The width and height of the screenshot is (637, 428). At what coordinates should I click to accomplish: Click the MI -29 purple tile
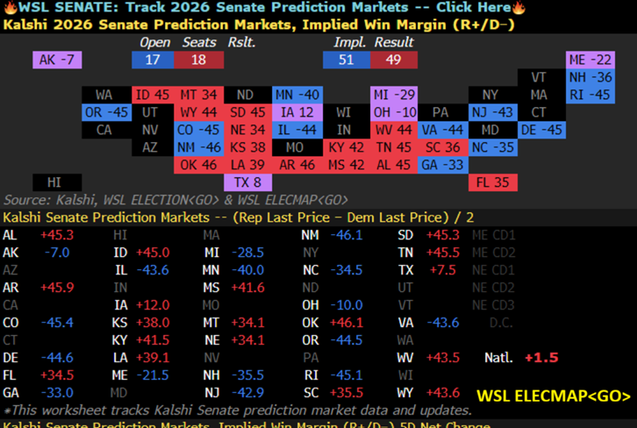(x=394, y=95)
